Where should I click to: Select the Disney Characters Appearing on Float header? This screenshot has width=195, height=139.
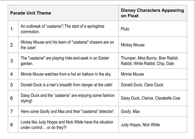coord(153,13)
